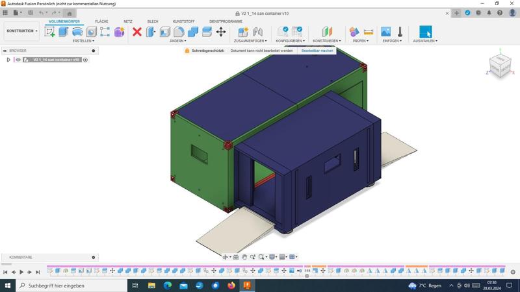520x292 pixels.
Task: Select the Offset Face tool
Action: pyautogui.click(x=207, y=32)
